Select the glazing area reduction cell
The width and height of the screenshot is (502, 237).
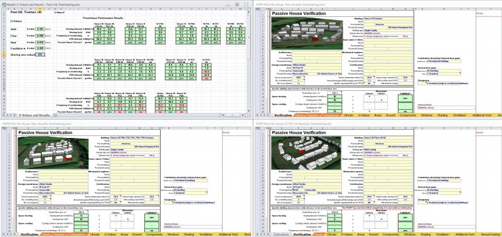point(40,55)
